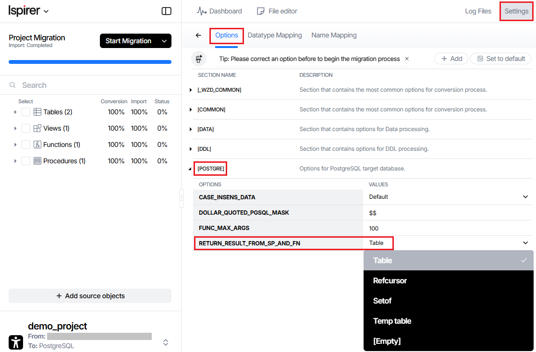Click Add source objects button
Screen dimensions: 536x352
point(90,296)
